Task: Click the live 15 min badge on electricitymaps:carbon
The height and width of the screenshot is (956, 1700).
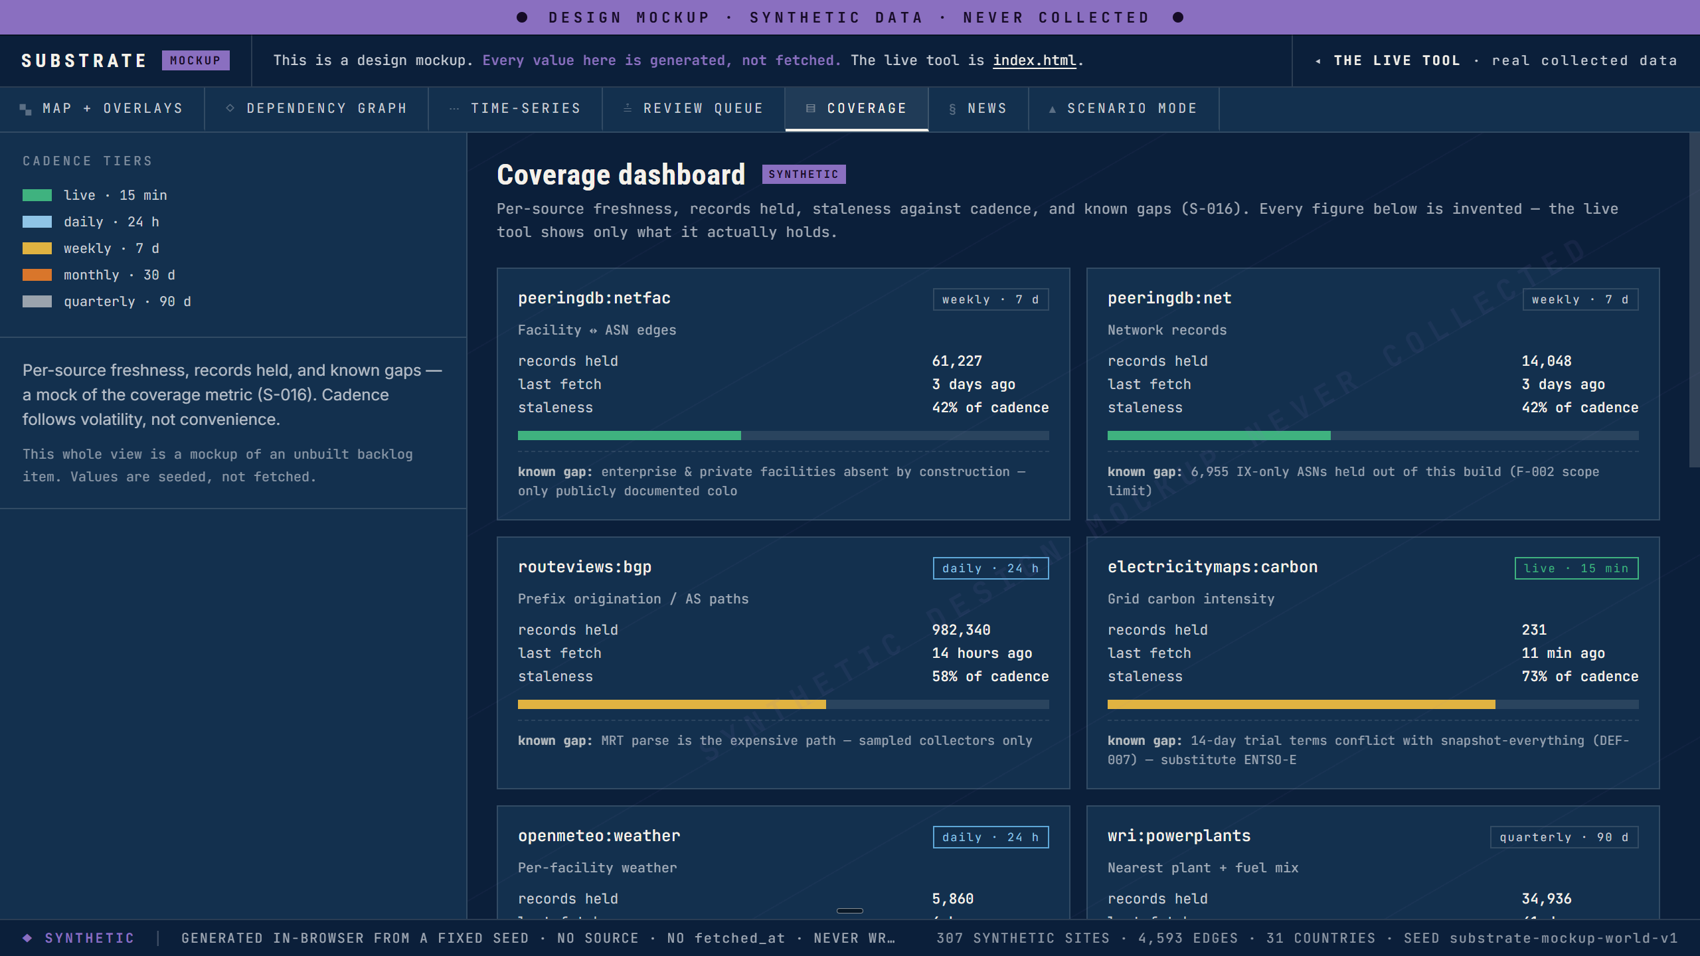Action: (1576, 568)
